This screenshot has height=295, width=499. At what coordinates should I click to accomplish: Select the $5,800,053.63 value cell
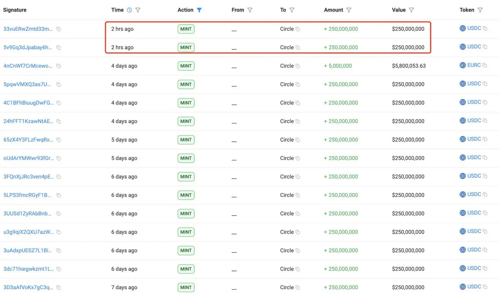[409, 66]
